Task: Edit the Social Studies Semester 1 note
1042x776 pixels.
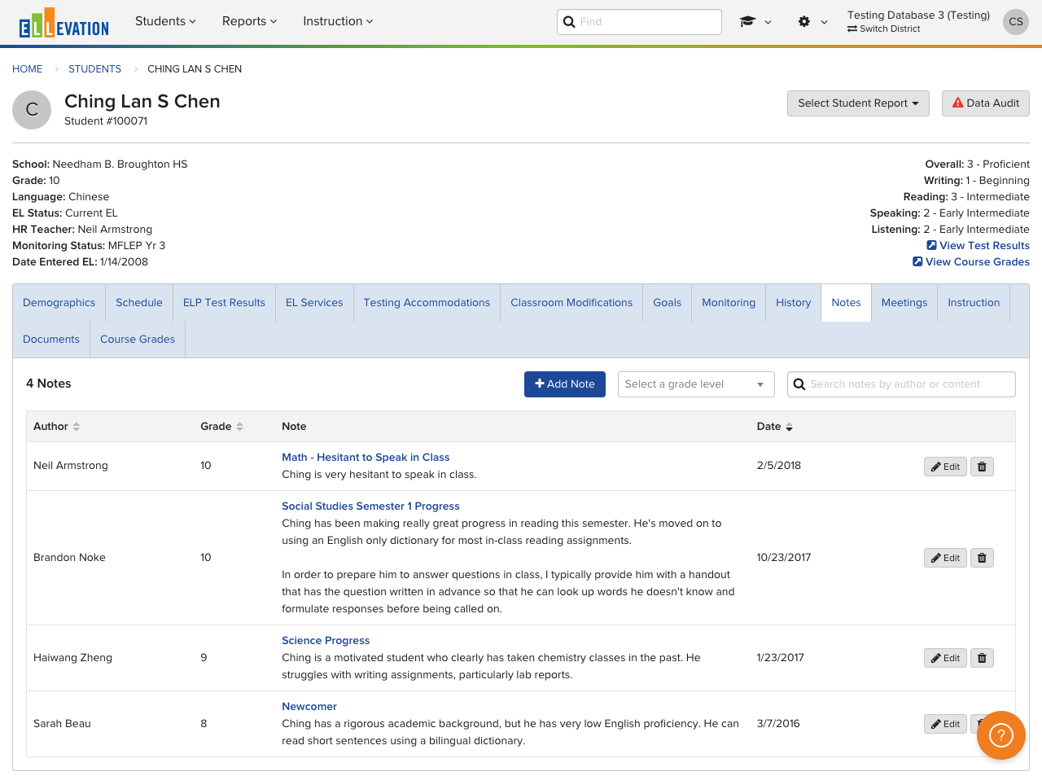Action: pyautogui.click(x=945, y=558)
